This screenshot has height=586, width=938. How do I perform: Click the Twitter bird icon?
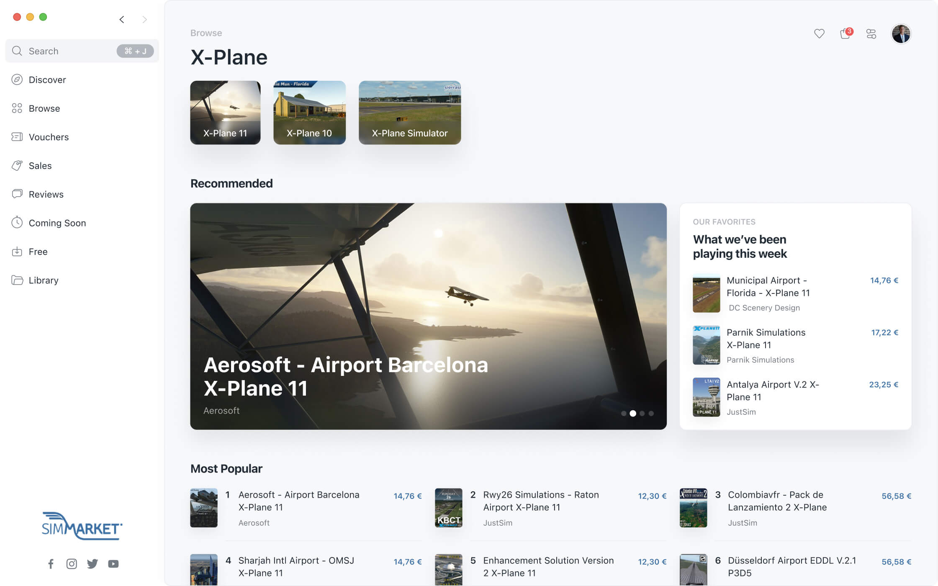(93, 564)
